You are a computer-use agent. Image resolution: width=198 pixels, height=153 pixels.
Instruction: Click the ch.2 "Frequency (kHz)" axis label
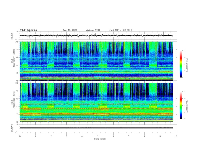(14, 99)
